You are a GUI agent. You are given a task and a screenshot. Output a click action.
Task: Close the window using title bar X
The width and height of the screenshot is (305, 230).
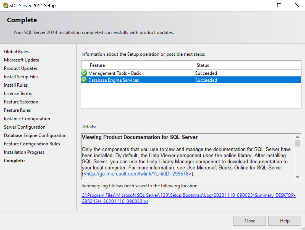coord(297,5)
